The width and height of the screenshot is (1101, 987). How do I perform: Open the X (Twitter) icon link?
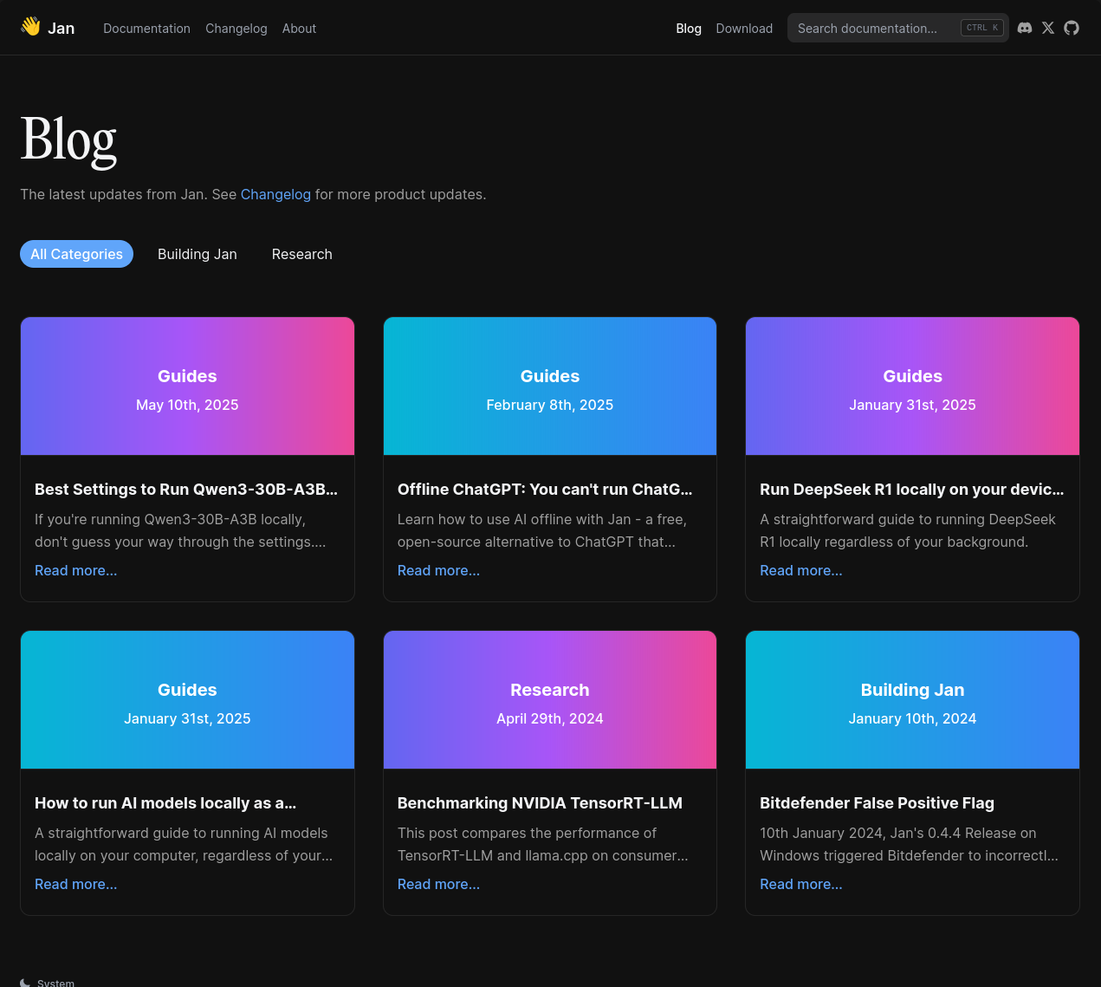pyautogui.click(x=1048, y=28)
